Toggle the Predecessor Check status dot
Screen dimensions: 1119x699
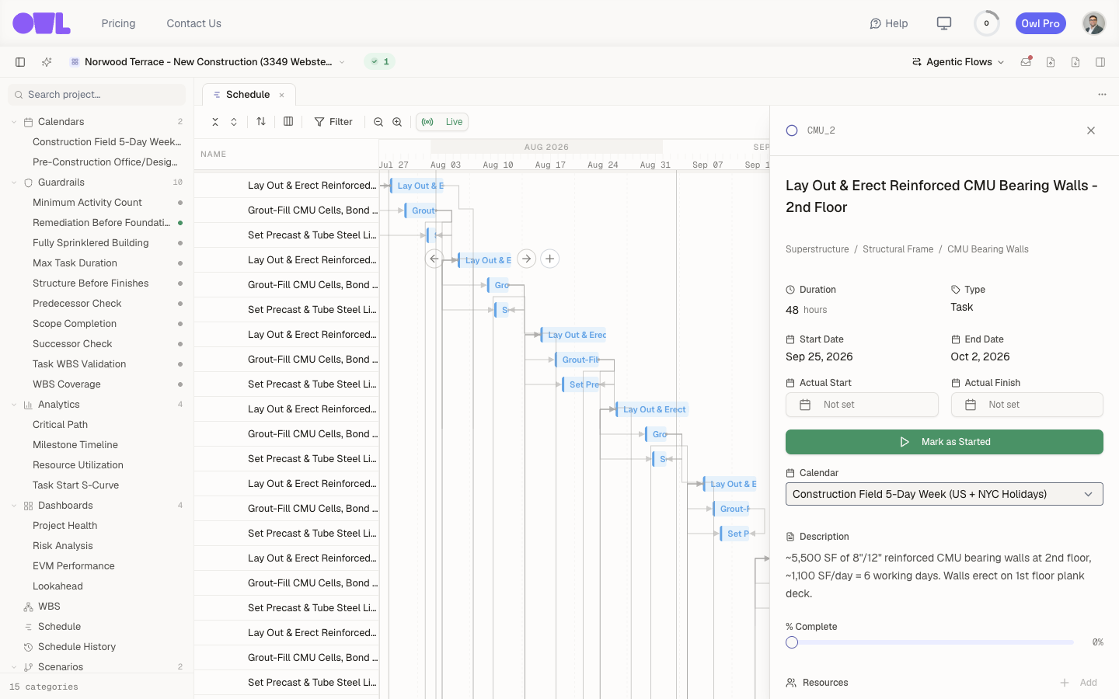180,304
